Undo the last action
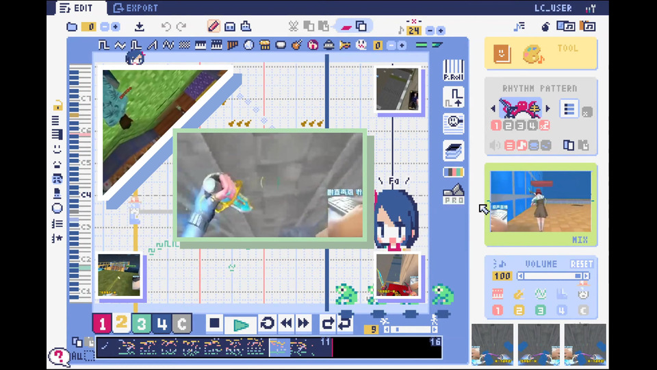 tap(166, 27)
